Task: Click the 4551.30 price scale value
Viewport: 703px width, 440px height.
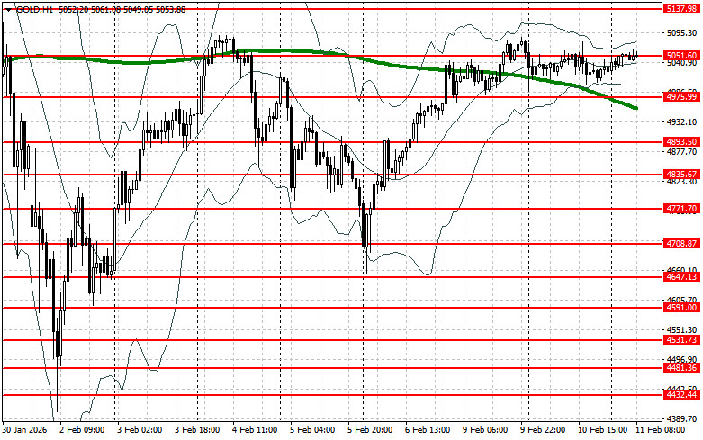Action: click(x=681, y=330)
